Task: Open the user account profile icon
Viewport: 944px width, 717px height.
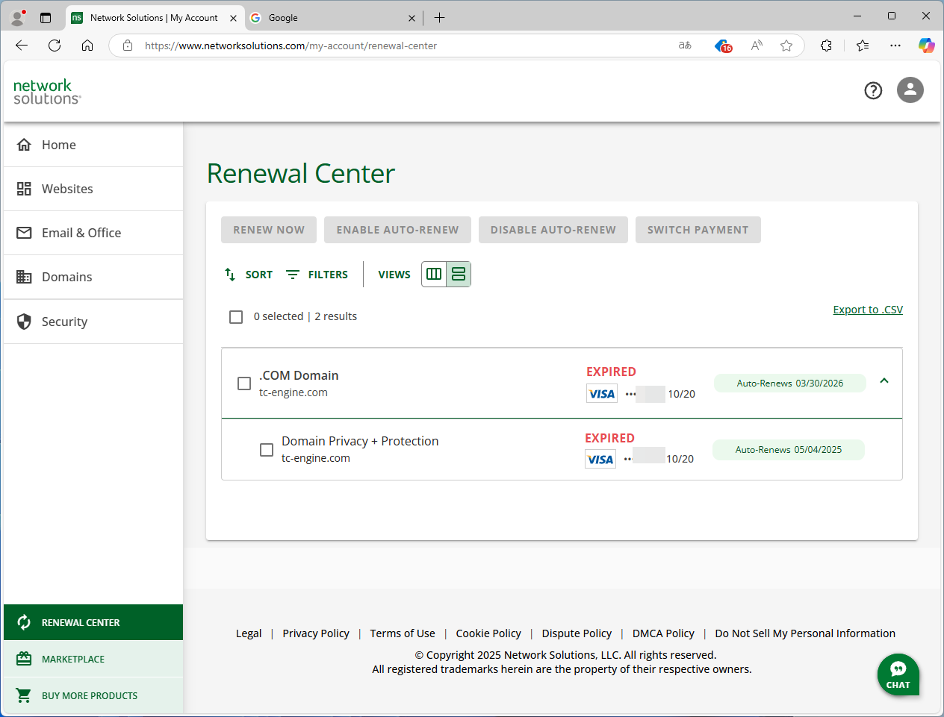Action: 910,90
